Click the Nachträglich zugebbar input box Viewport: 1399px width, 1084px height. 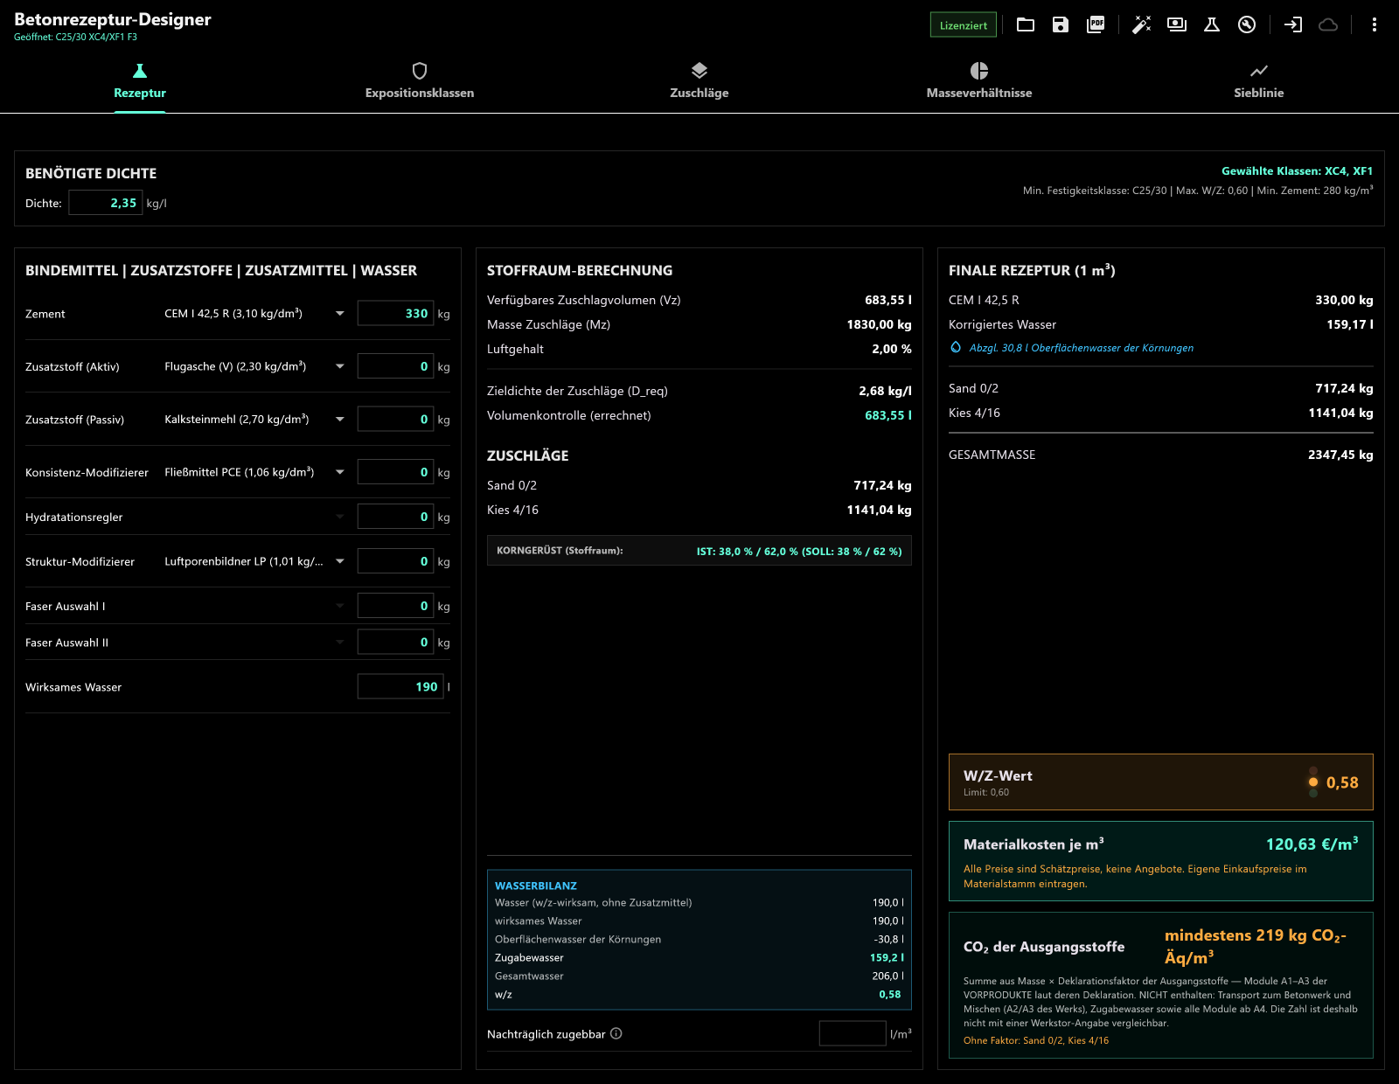853,1033
